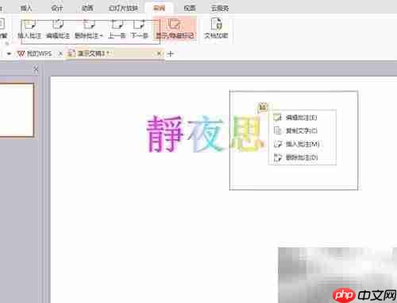Screen dimensions: 397x303
Task: Close the 我的WPS document tab
Action: pyautogui.click(x=60, y=53)
